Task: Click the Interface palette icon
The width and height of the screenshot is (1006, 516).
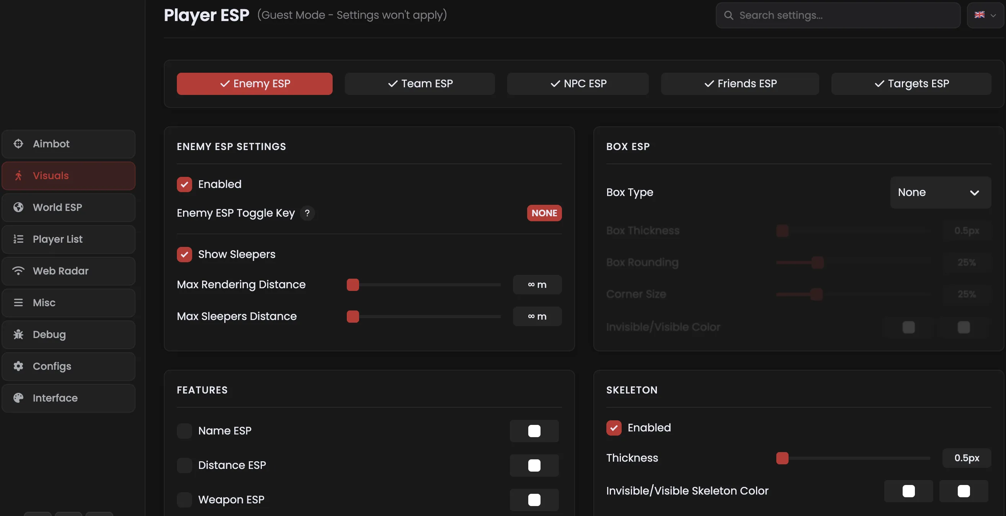Action: coord(18,398)
